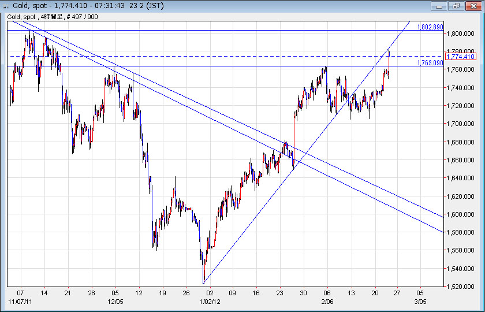Restore down the Gold spot chart window

[x=456, y=6]
